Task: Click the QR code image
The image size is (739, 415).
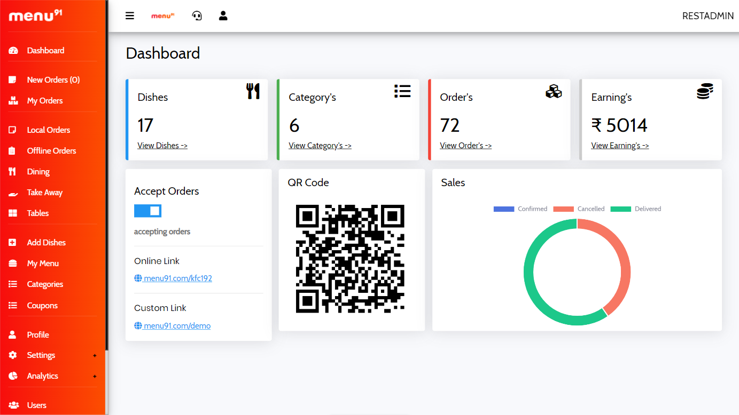Action: tap(350, 259)
